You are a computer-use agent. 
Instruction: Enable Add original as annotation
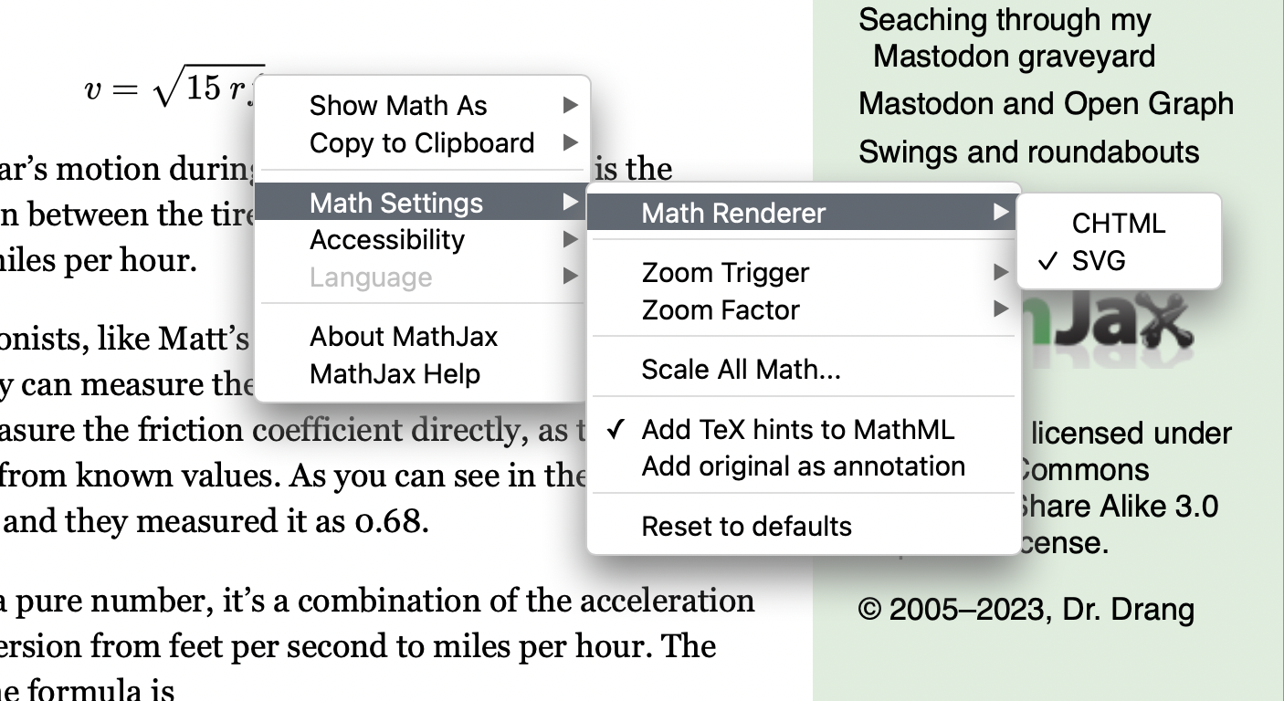[803, 466]
